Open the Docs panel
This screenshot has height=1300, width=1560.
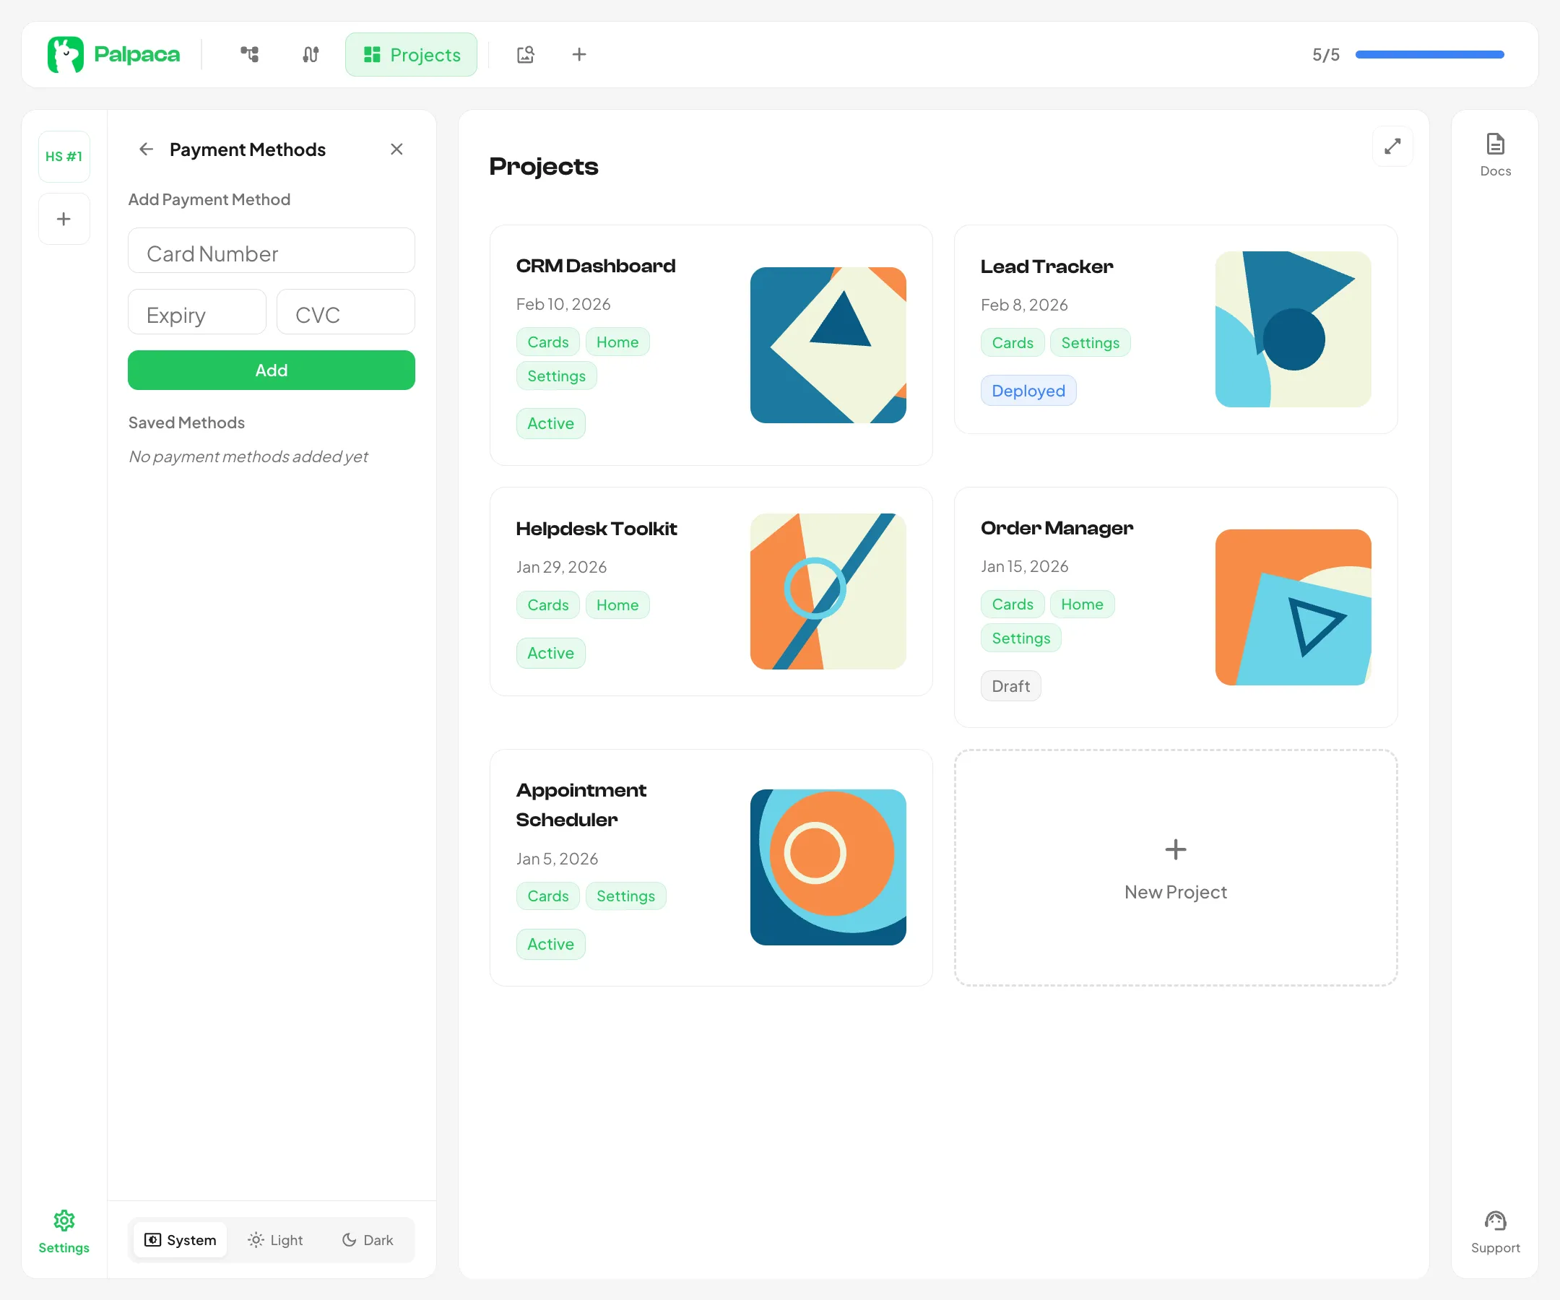click(1494, 152)
